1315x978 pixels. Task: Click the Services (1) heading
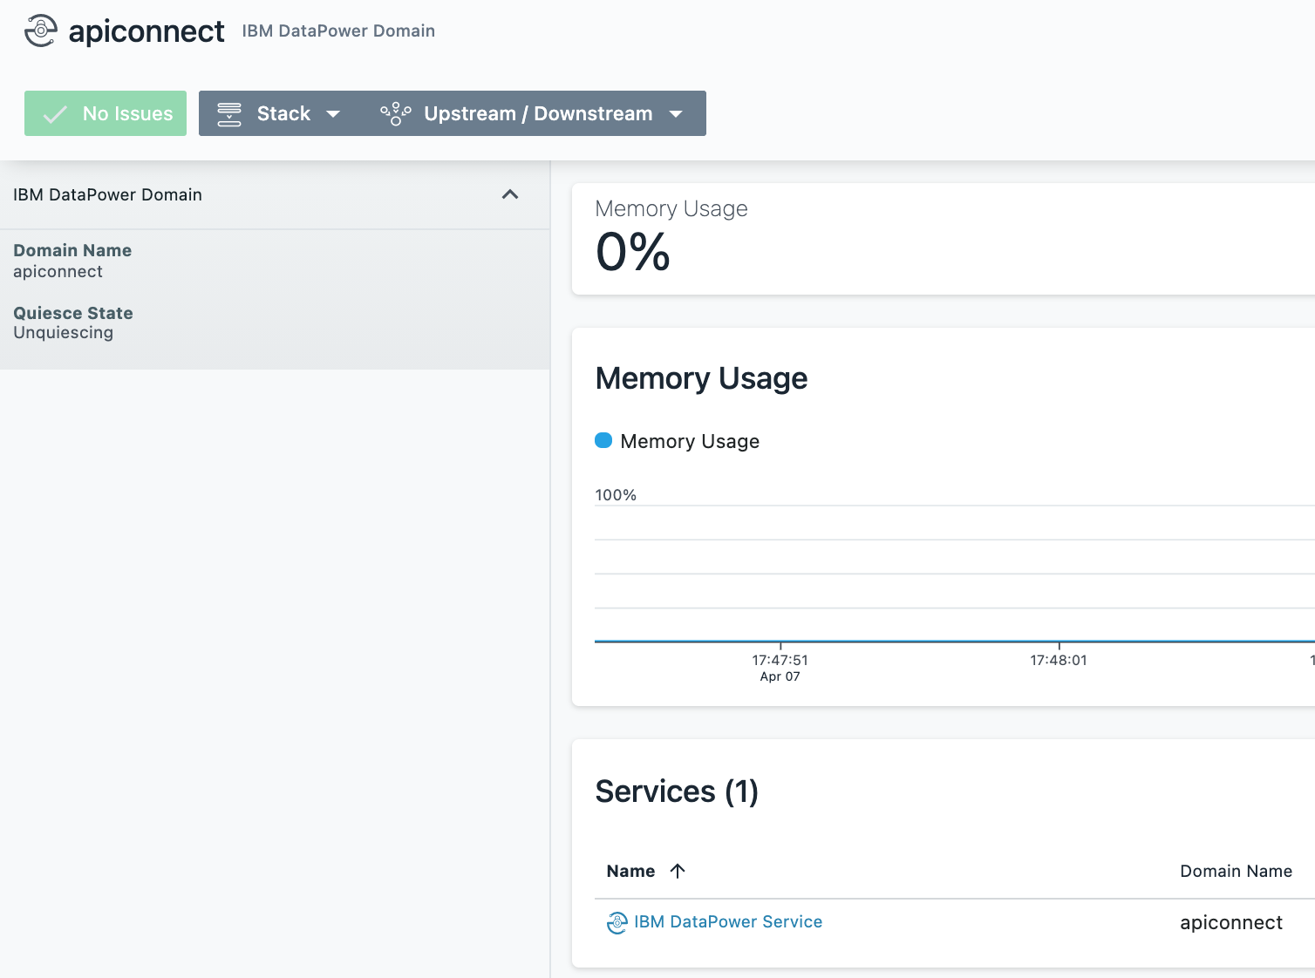click(x=677, y=791)
